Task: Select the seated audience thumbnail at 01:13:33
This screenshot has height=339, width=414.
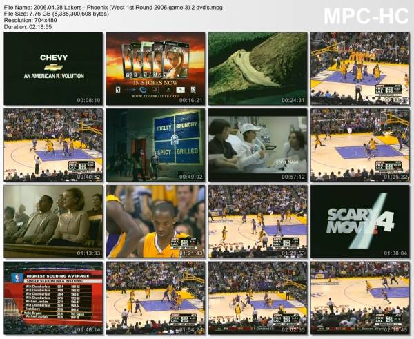Action: tap(53, 222)
